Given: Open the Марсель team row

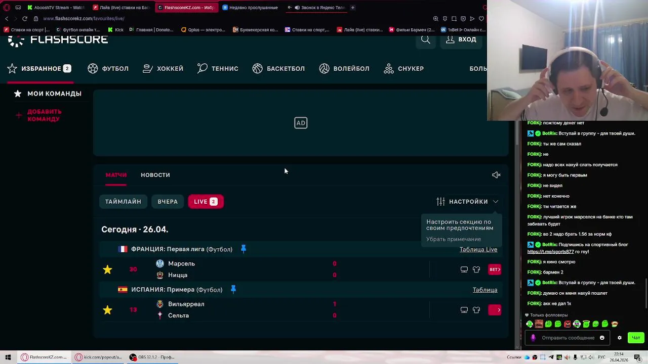Looking at the screenshot, I should 181,264.
